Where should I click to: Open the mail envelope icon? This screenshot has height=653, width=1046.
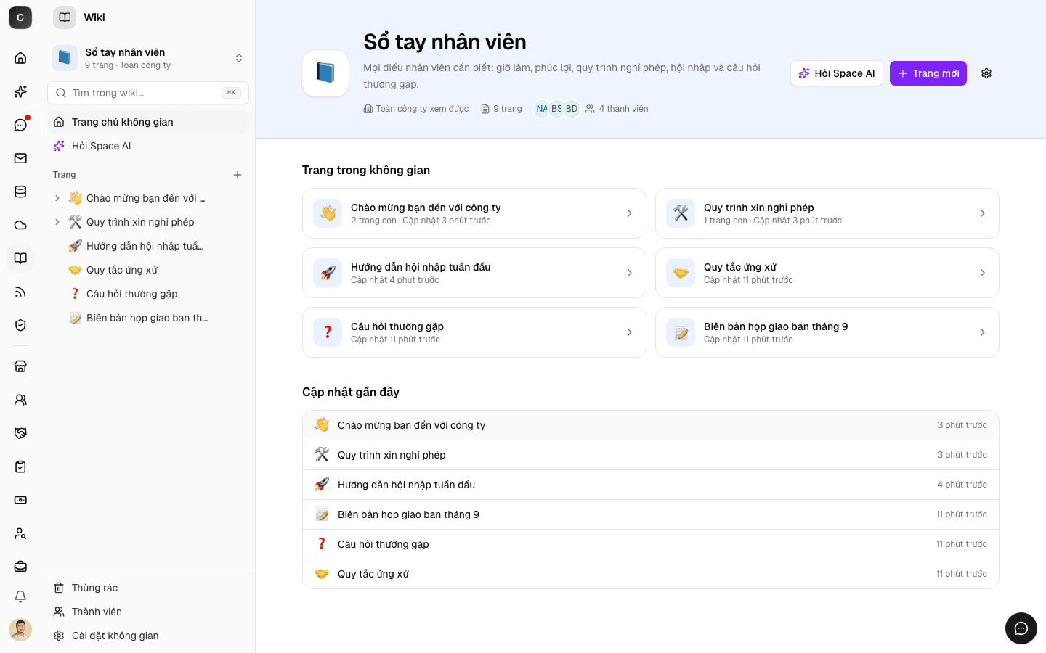(20, 158)
